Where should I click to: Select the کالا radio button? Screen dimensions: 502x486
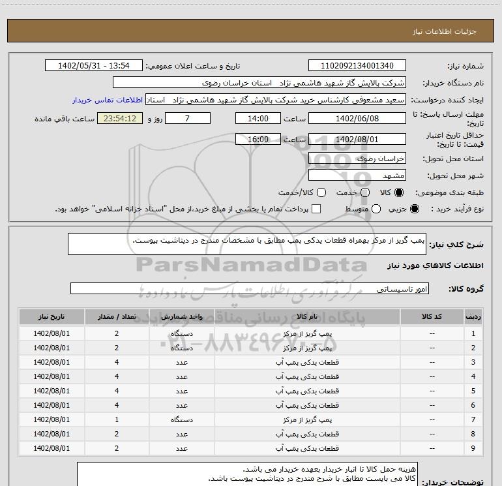400,193
